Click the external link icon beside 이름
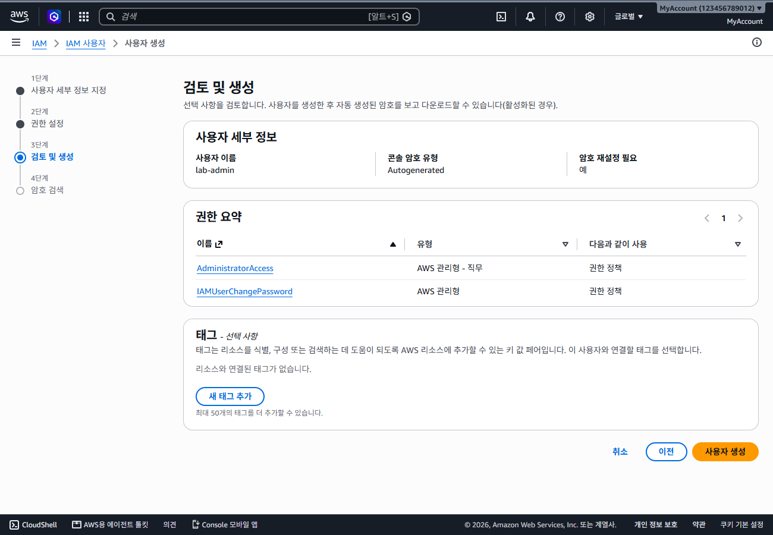 coord(219,244)
